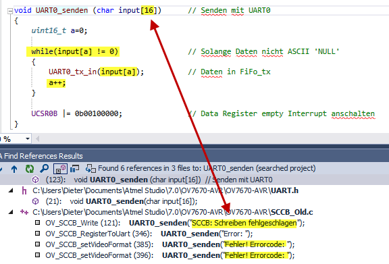Image resolution: width=389 pixels, height=264 pixels.
Task: Click the horizontal scrollbar left arrow under editor
Action: click(37, 138)
